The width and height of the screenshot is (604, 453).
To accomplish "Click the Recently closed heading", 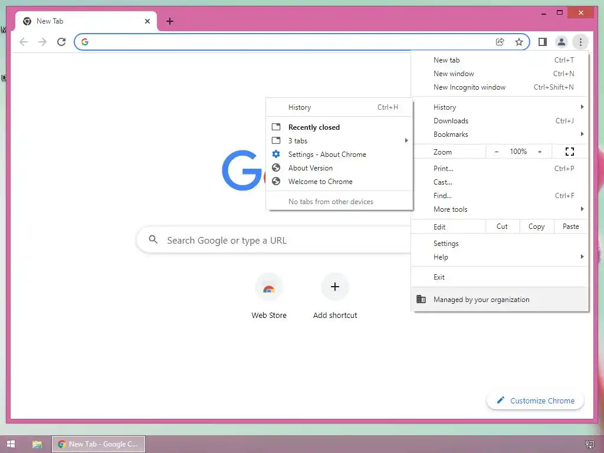I will click(314, 127).
